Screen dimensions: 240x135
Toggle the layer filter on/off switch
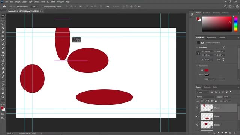[231, 92]
